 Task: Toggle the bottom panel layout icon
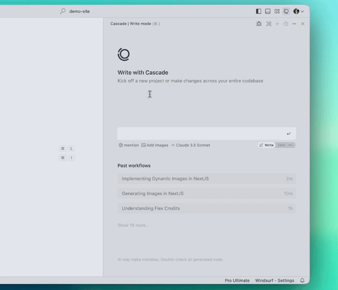point(268,11)
